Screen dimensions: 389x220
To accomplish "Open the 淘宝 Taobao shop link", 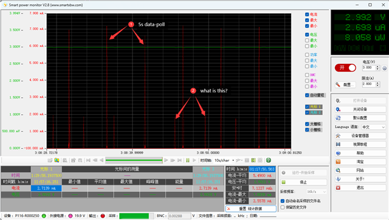I will 360,162.
